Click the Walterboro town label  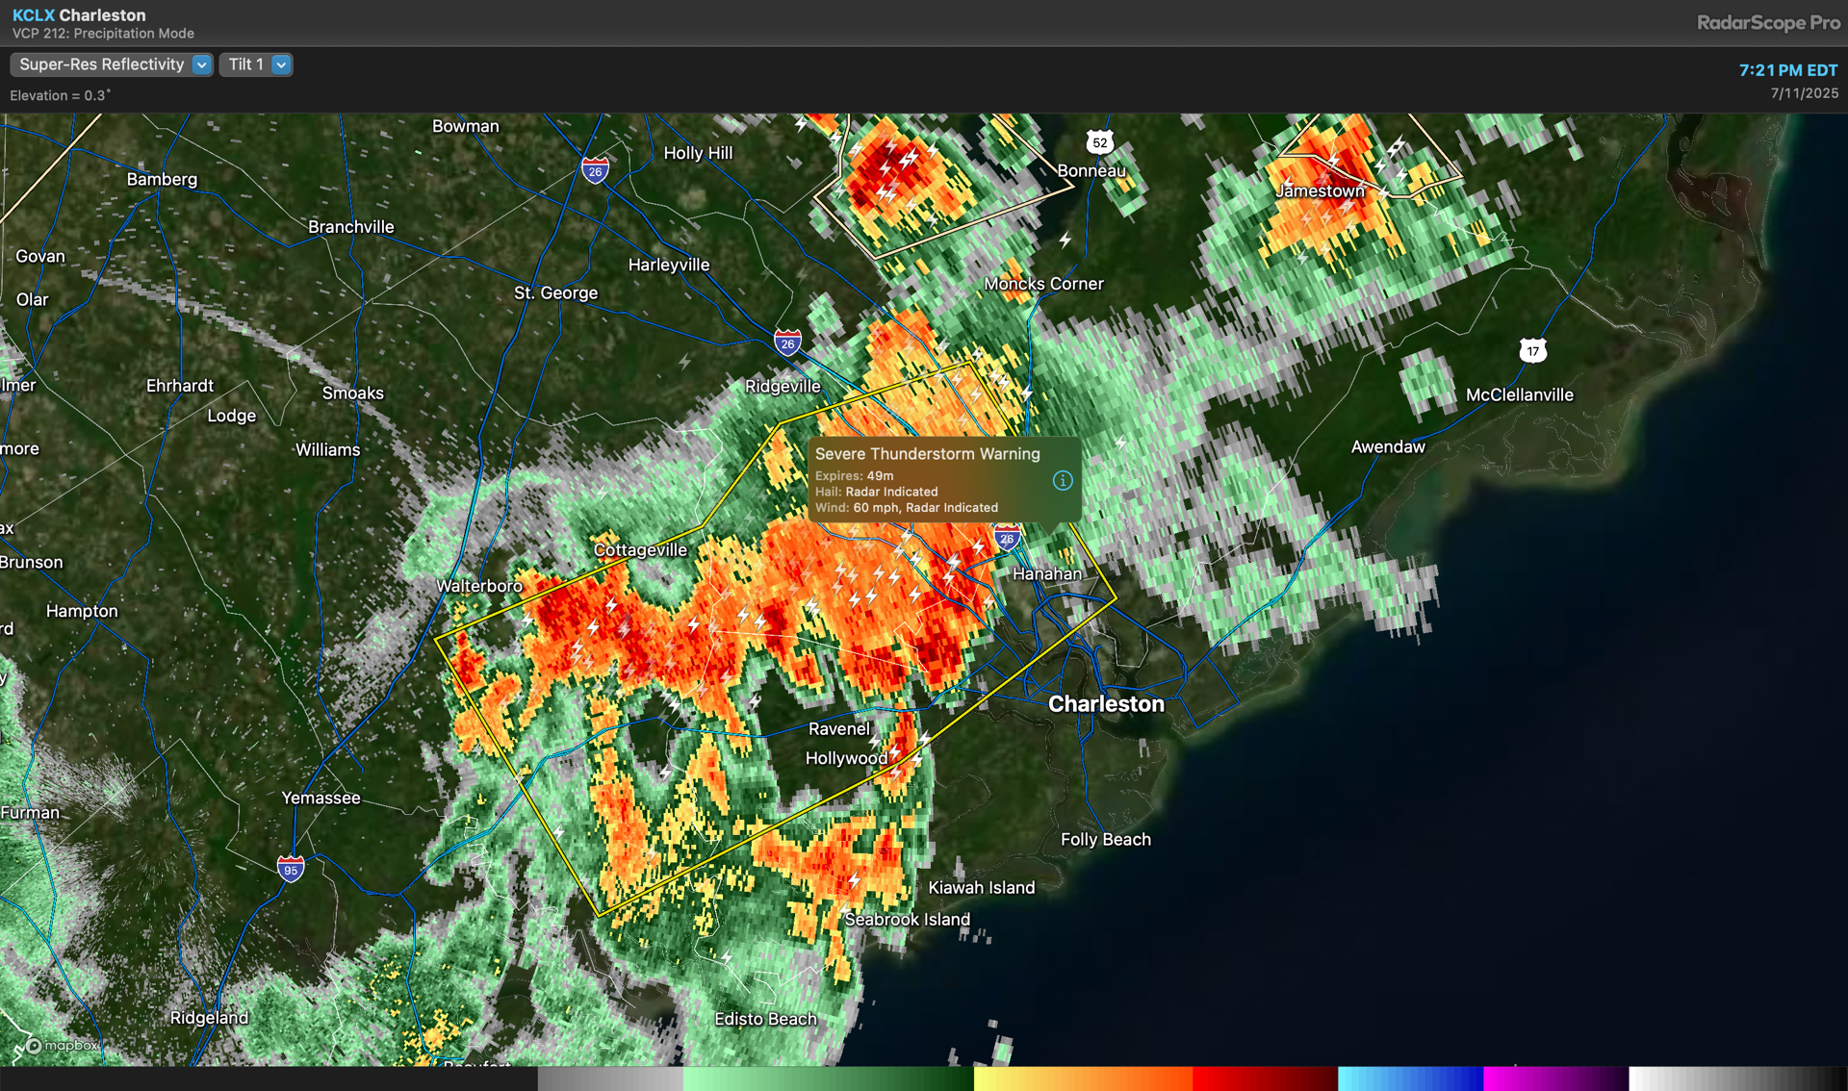pyautogui.click(x=478, y=586)
